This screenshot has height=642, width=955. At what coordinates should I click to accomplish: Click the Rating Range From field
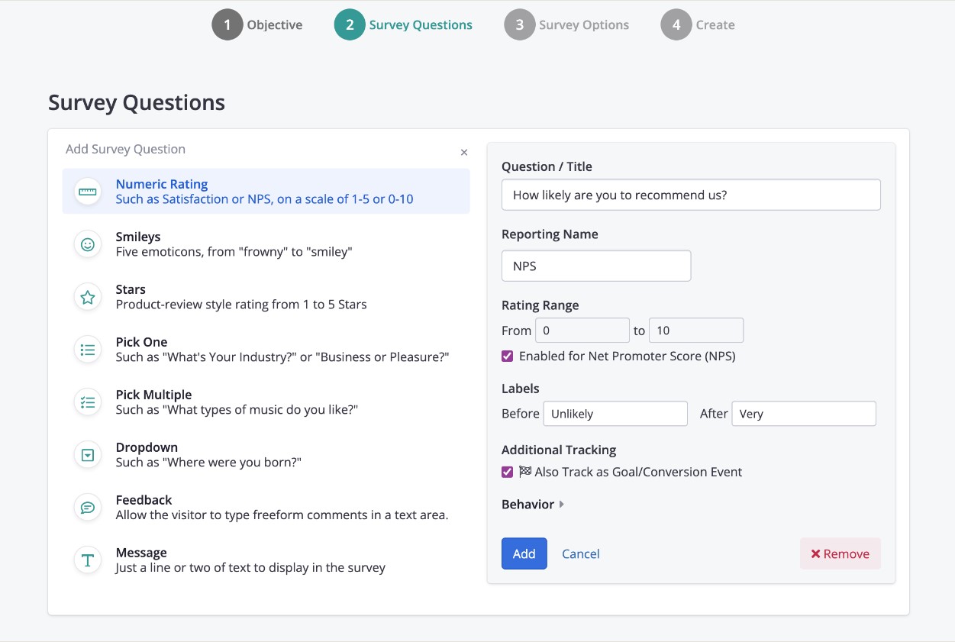pos(582,331)
